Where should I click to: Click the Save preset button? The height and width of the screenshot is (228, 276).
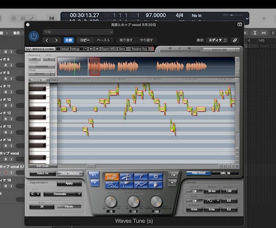(x=122, y=49)
